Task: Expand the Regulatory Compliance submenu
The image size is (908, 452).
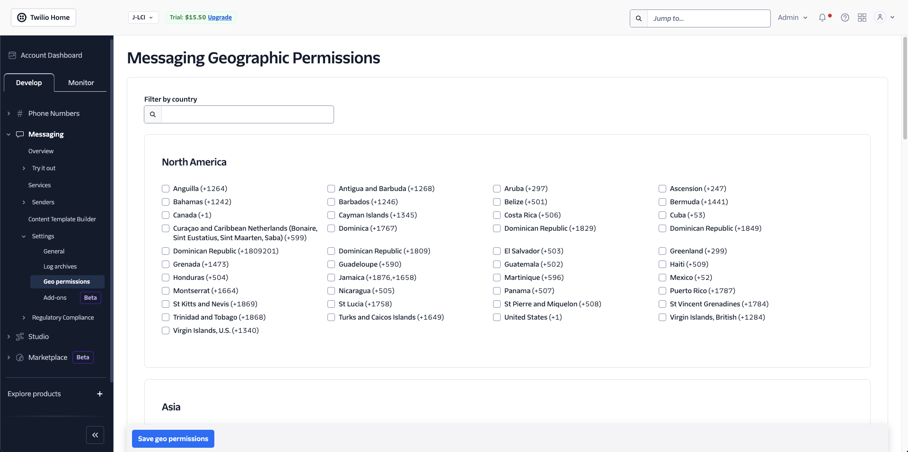Action: point(24,318)
